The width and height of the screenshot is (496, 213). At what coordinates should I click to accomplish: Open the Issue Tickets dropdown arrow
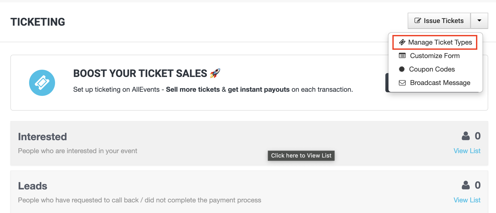479,20
